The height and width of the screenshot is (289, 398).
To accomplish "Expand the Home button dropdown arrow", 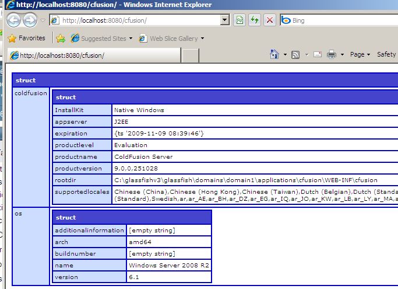I will [x=285, y=54].
